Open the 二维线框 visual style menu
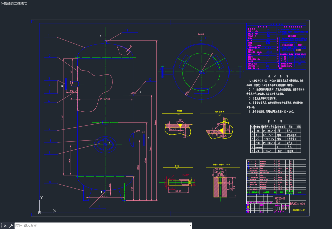This screenshot has height=229, width=332. click(20, 3)
